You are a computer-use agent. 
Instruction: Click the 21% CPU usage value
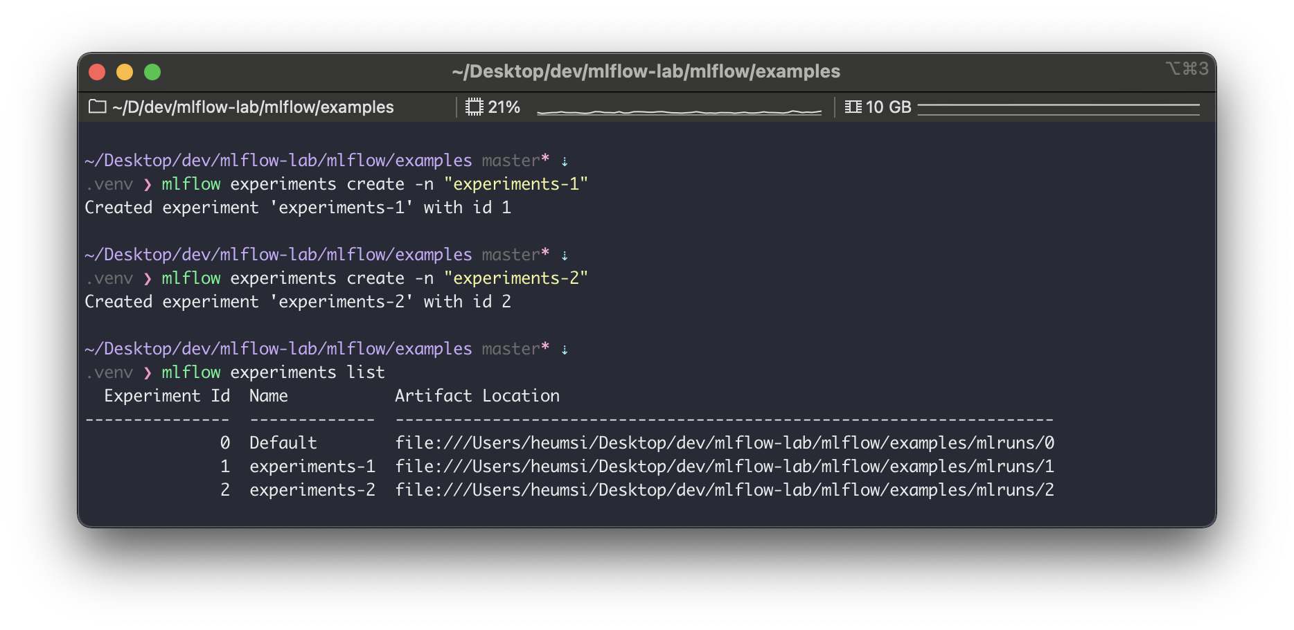(504, 107)
